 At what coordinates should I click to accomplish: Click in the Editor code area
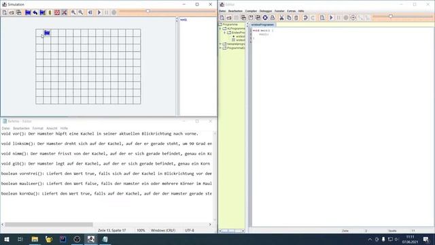click(x=343, y=127)
